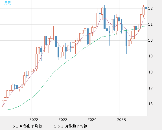Viewport: 162px width, 130px height.
Task: Select the 19 price axis label
Action: (x=150, y=56)
